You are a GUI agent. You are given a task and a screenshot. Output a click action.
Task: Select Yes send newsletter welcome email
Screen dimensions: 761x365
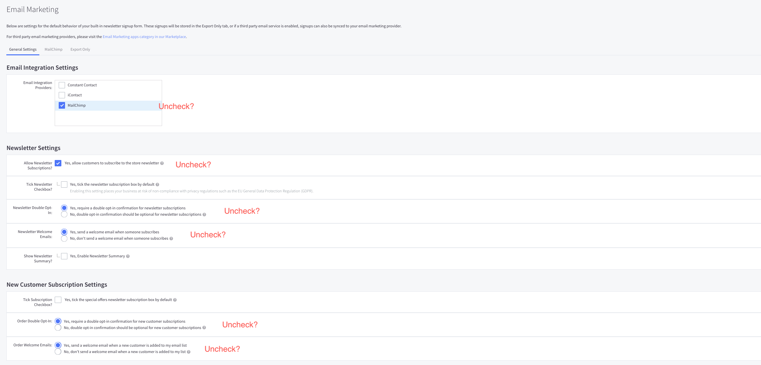pos(64,232)
